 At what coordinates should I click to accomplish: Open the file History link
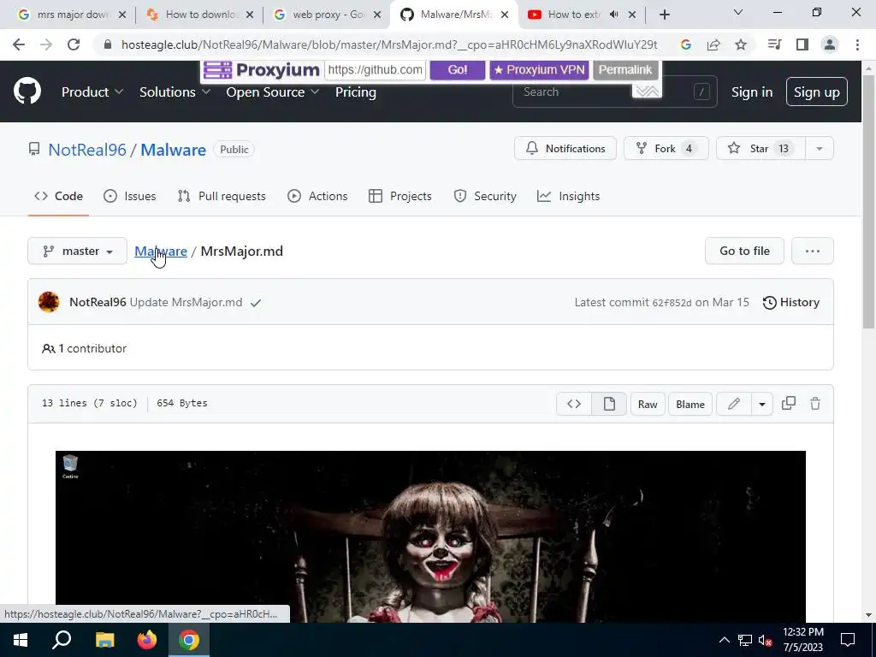[791, 302]
